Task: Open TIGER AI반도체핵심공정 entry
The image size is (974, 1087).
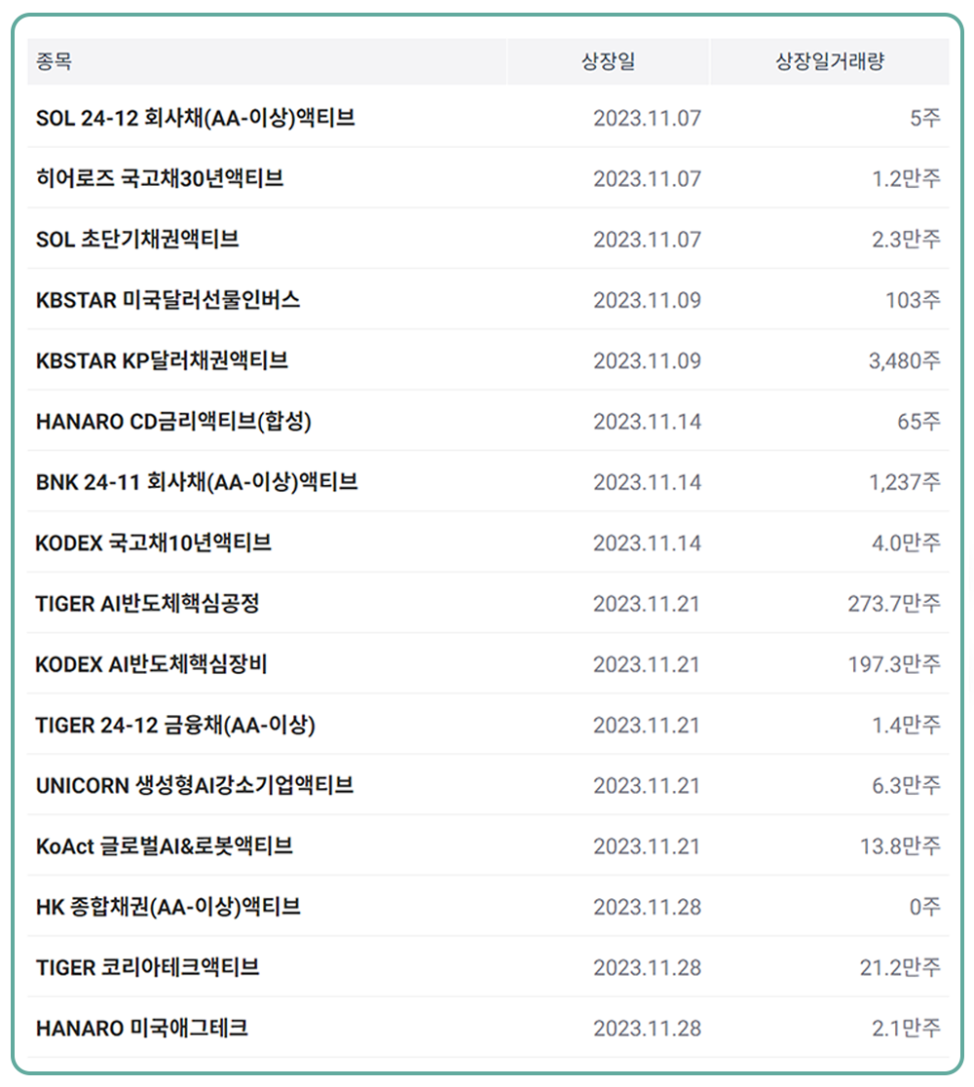Action: 147,604
